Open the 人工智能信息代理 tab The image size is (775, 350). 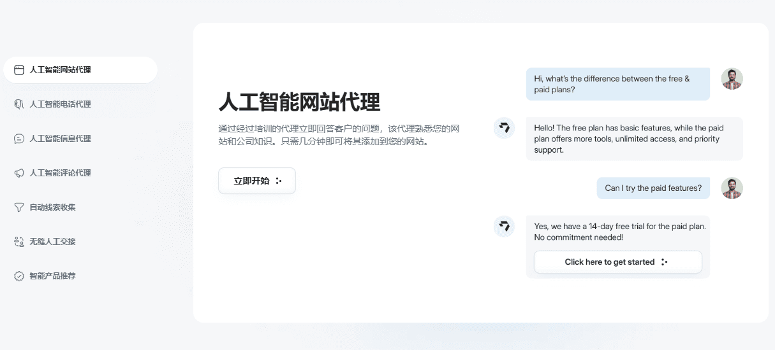point(80,139)
